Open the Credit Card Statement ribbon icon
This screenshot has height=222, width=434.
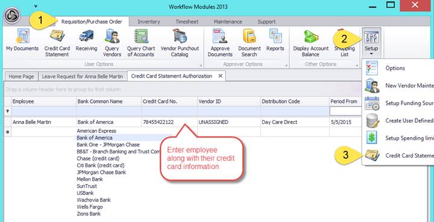(x=57, y=43)
